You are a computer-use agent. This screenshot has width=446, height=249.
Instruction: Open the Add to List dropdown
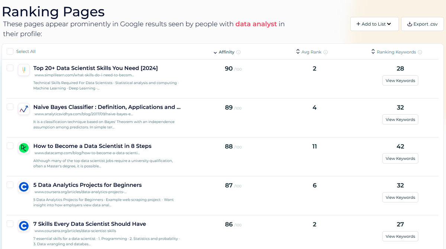coord(374,24)
